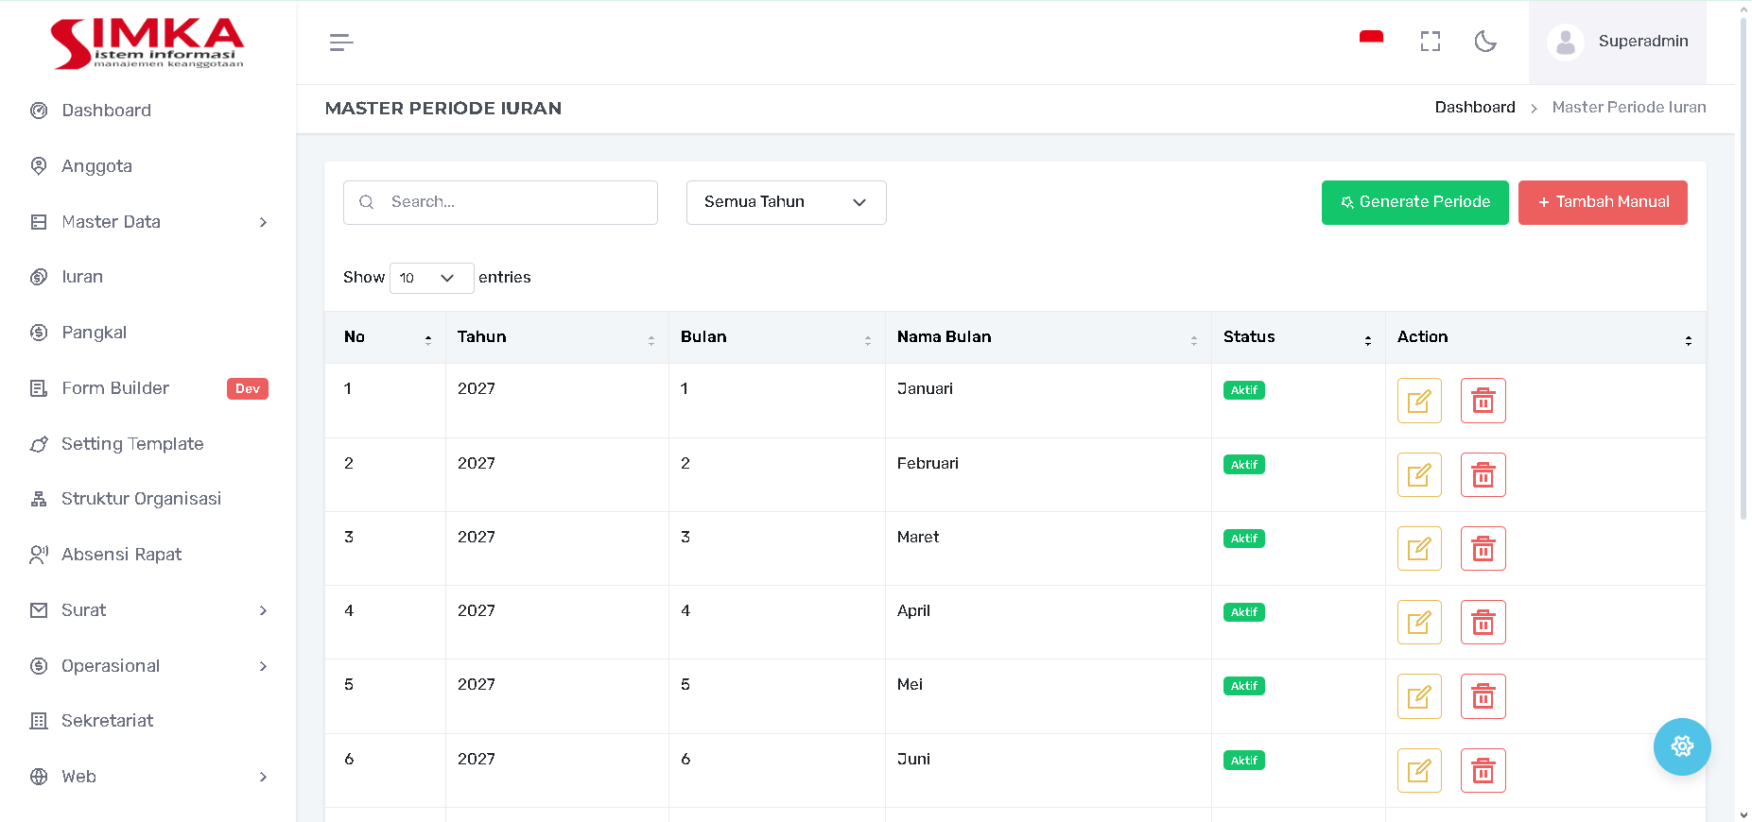Screen dimensions: 1752x822
Task: Click the edit icon for Januari row
Action: click(1418, 401)
